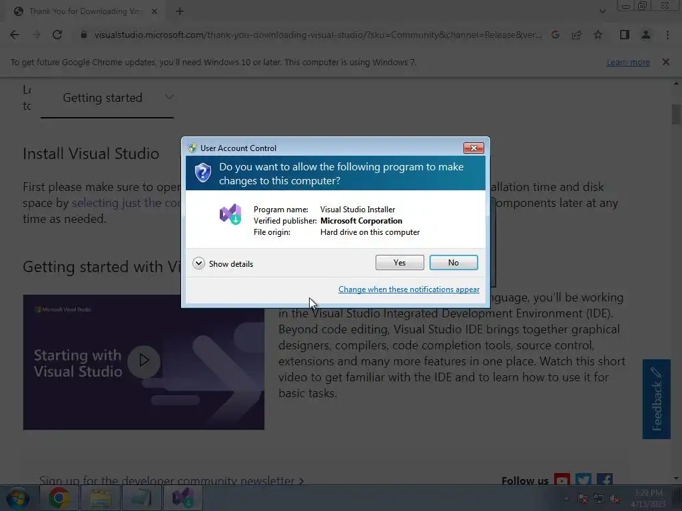The image size is (682, 511).
Task: Open the Facebook follow icon
Action: click(605, 480)
